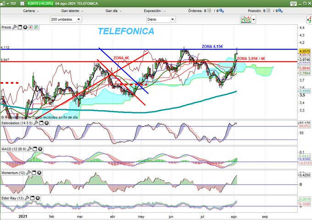Screen dimensions: 312x220
Task: Click the red arrow icon in Precio panel
Action: pyautogui.click(x=31, y=27)
